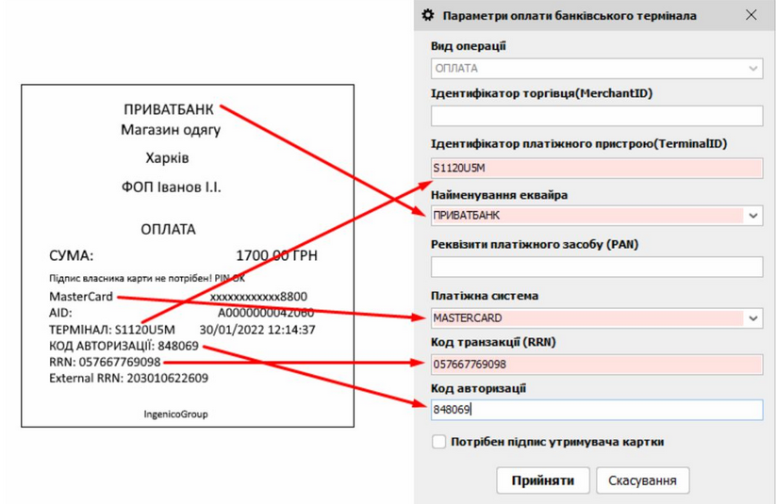Close the bank terminal payment parameters dialog
This screenshot has width=776, height=504.
coord(751,15)
